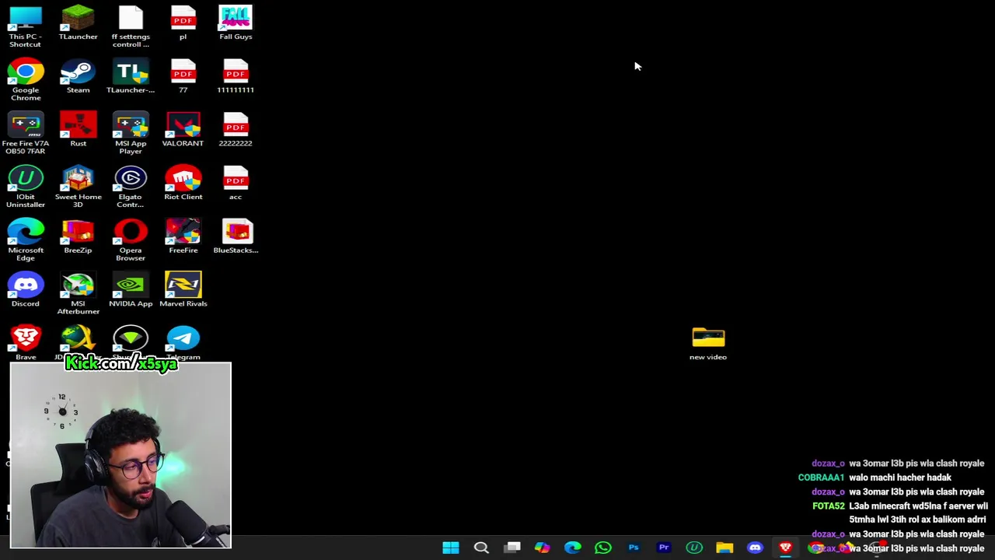
Task: Launch TLauncher Minecraft icon
Action: tap(78, 23)
